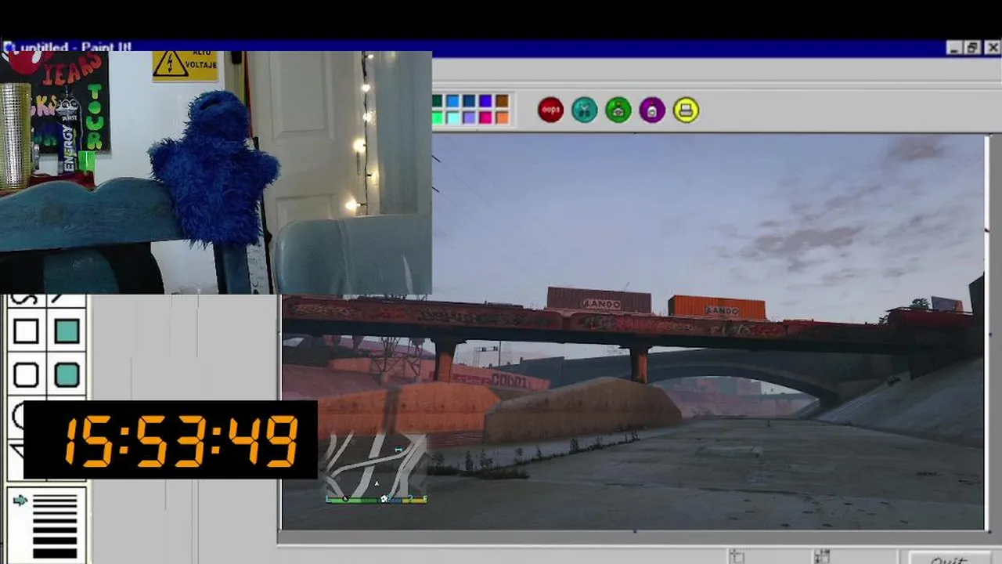The image size is (1002, 564).
Task: Choose the thinnest line width
Action: [x=55, y=497]
